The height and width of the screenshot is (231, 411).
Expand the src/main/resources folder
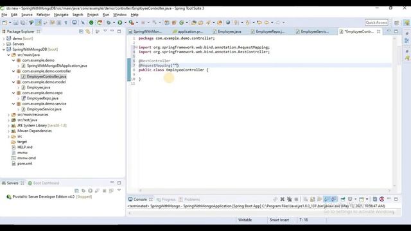pyautogui.click(x=8, y=115)
